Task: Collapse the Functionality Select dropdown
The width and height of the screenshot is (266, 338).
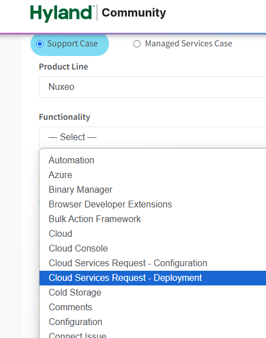Action: [x=152, y=137]
